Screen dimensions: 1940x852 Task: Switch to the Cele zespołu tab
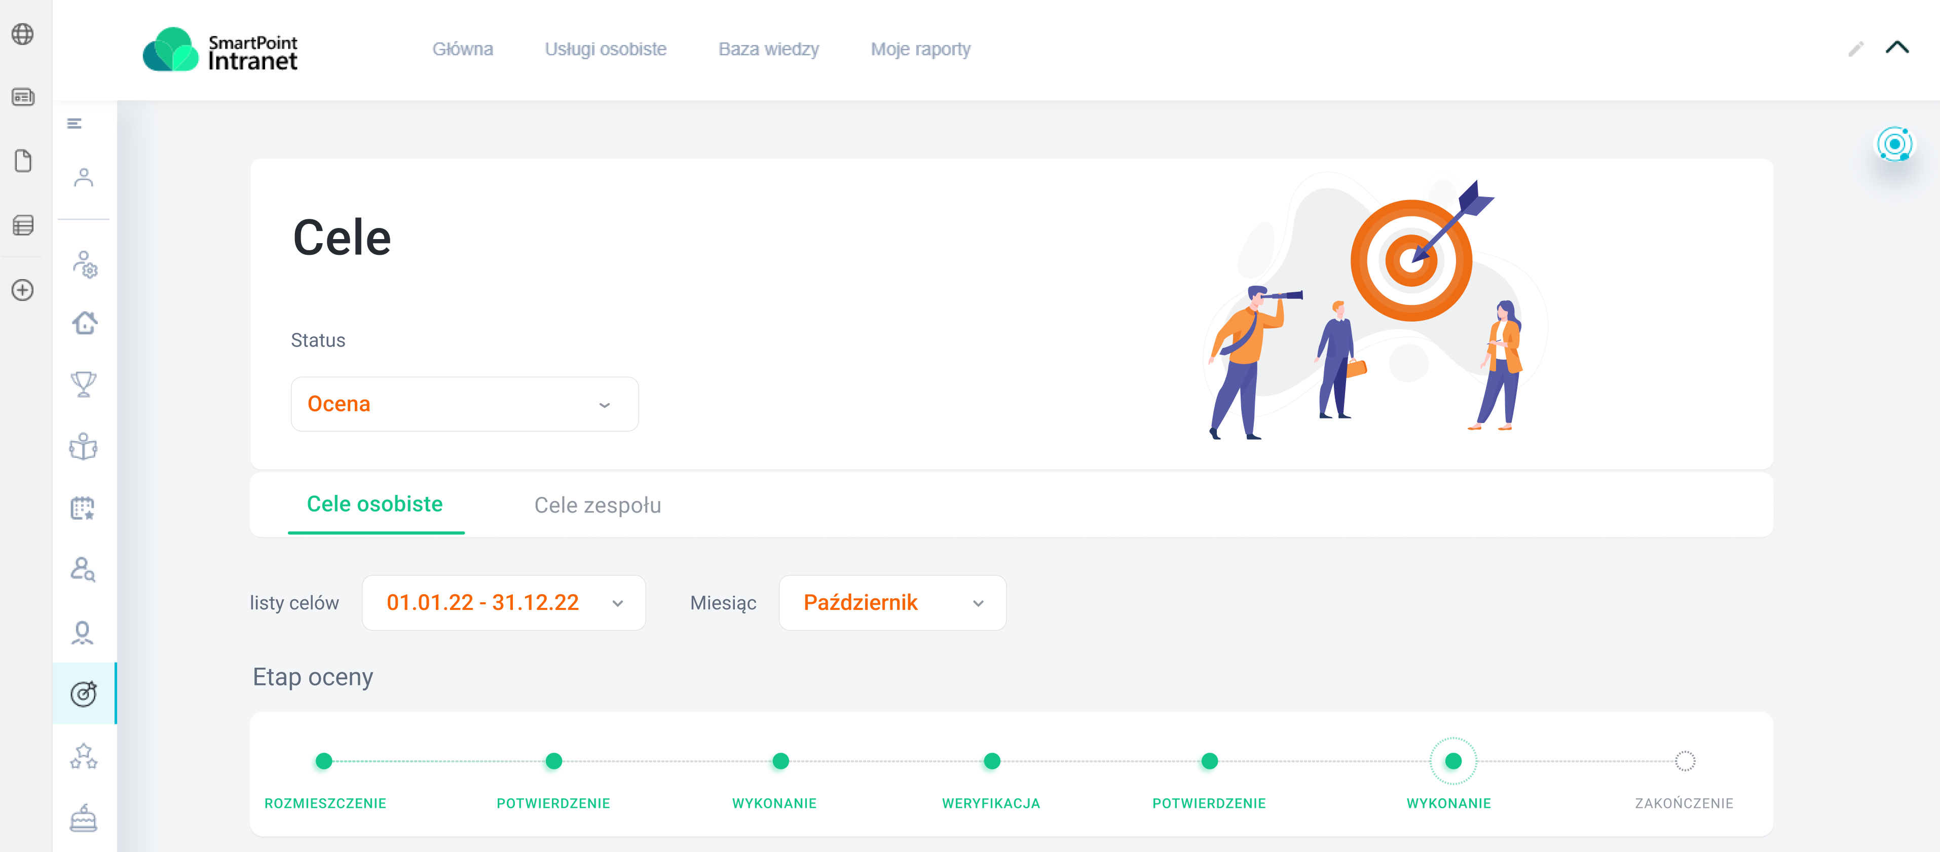tap(597, 505)
